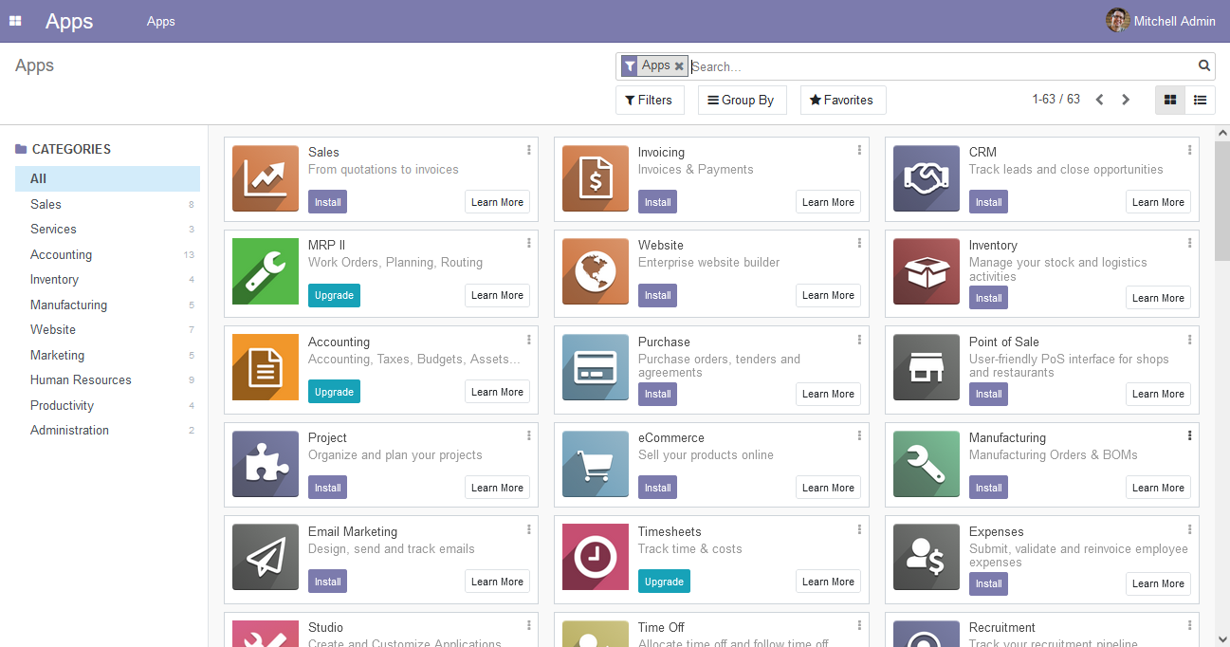Remove the Apps filter facet
The image size is (1230, 647).
[x=679, y=66]
